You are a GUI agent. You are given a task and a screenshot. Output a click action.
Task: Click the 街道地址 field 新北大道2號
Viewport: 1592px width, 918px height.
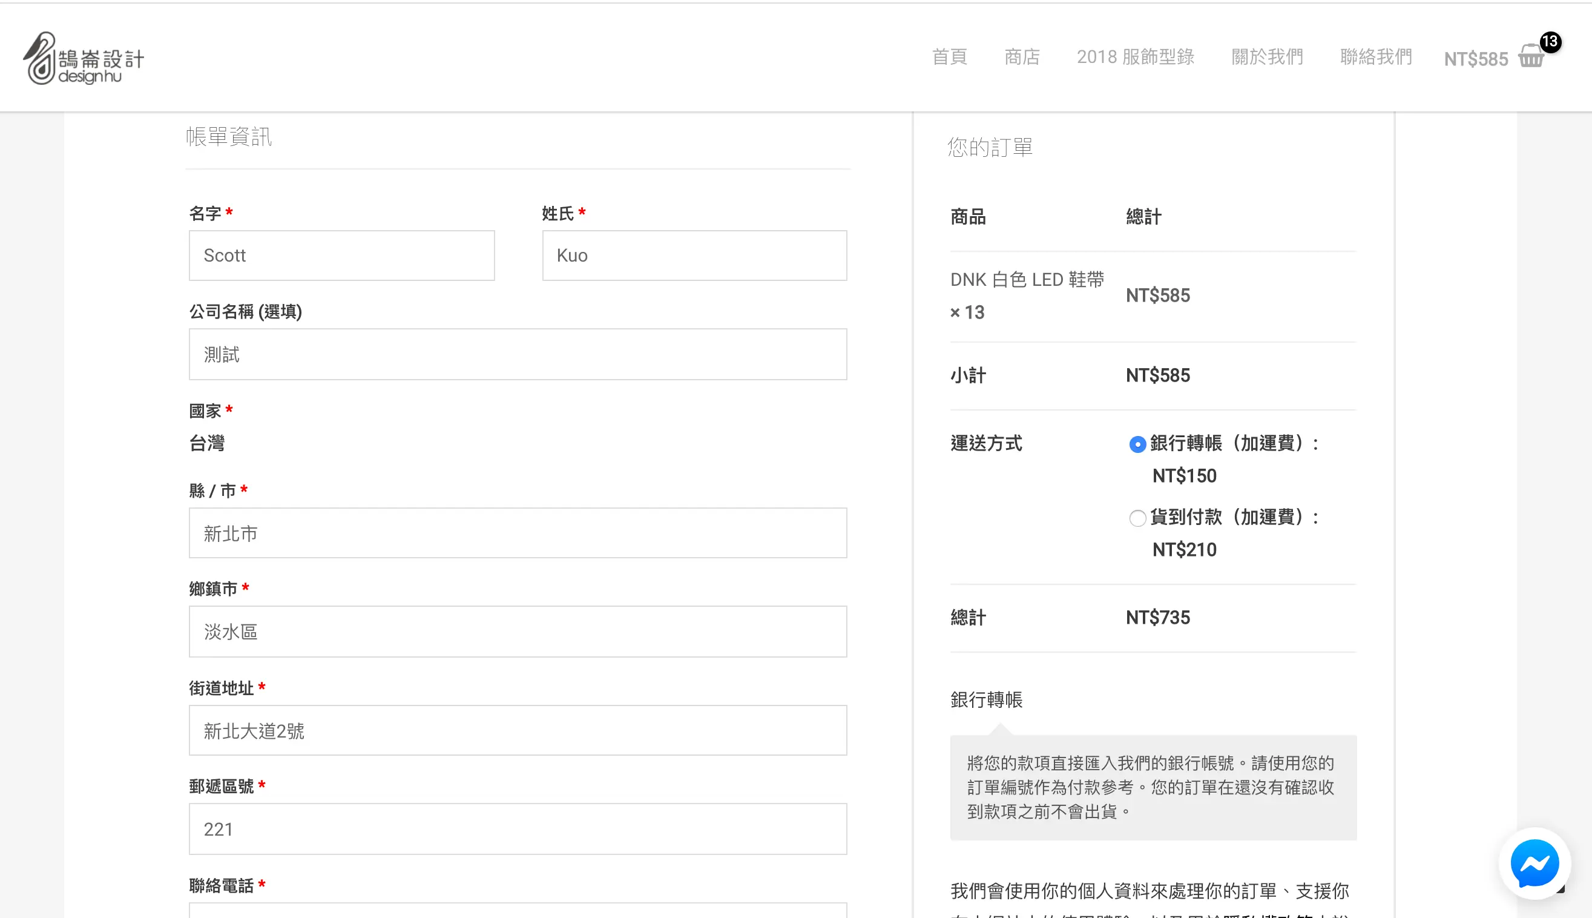[x=518, y=731]
